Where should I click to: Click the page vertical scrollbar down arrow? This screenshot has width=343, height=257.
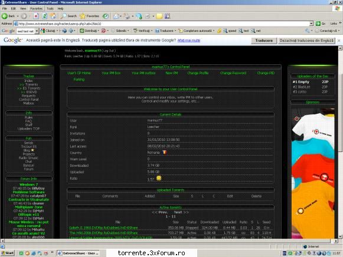click(340, 236)
